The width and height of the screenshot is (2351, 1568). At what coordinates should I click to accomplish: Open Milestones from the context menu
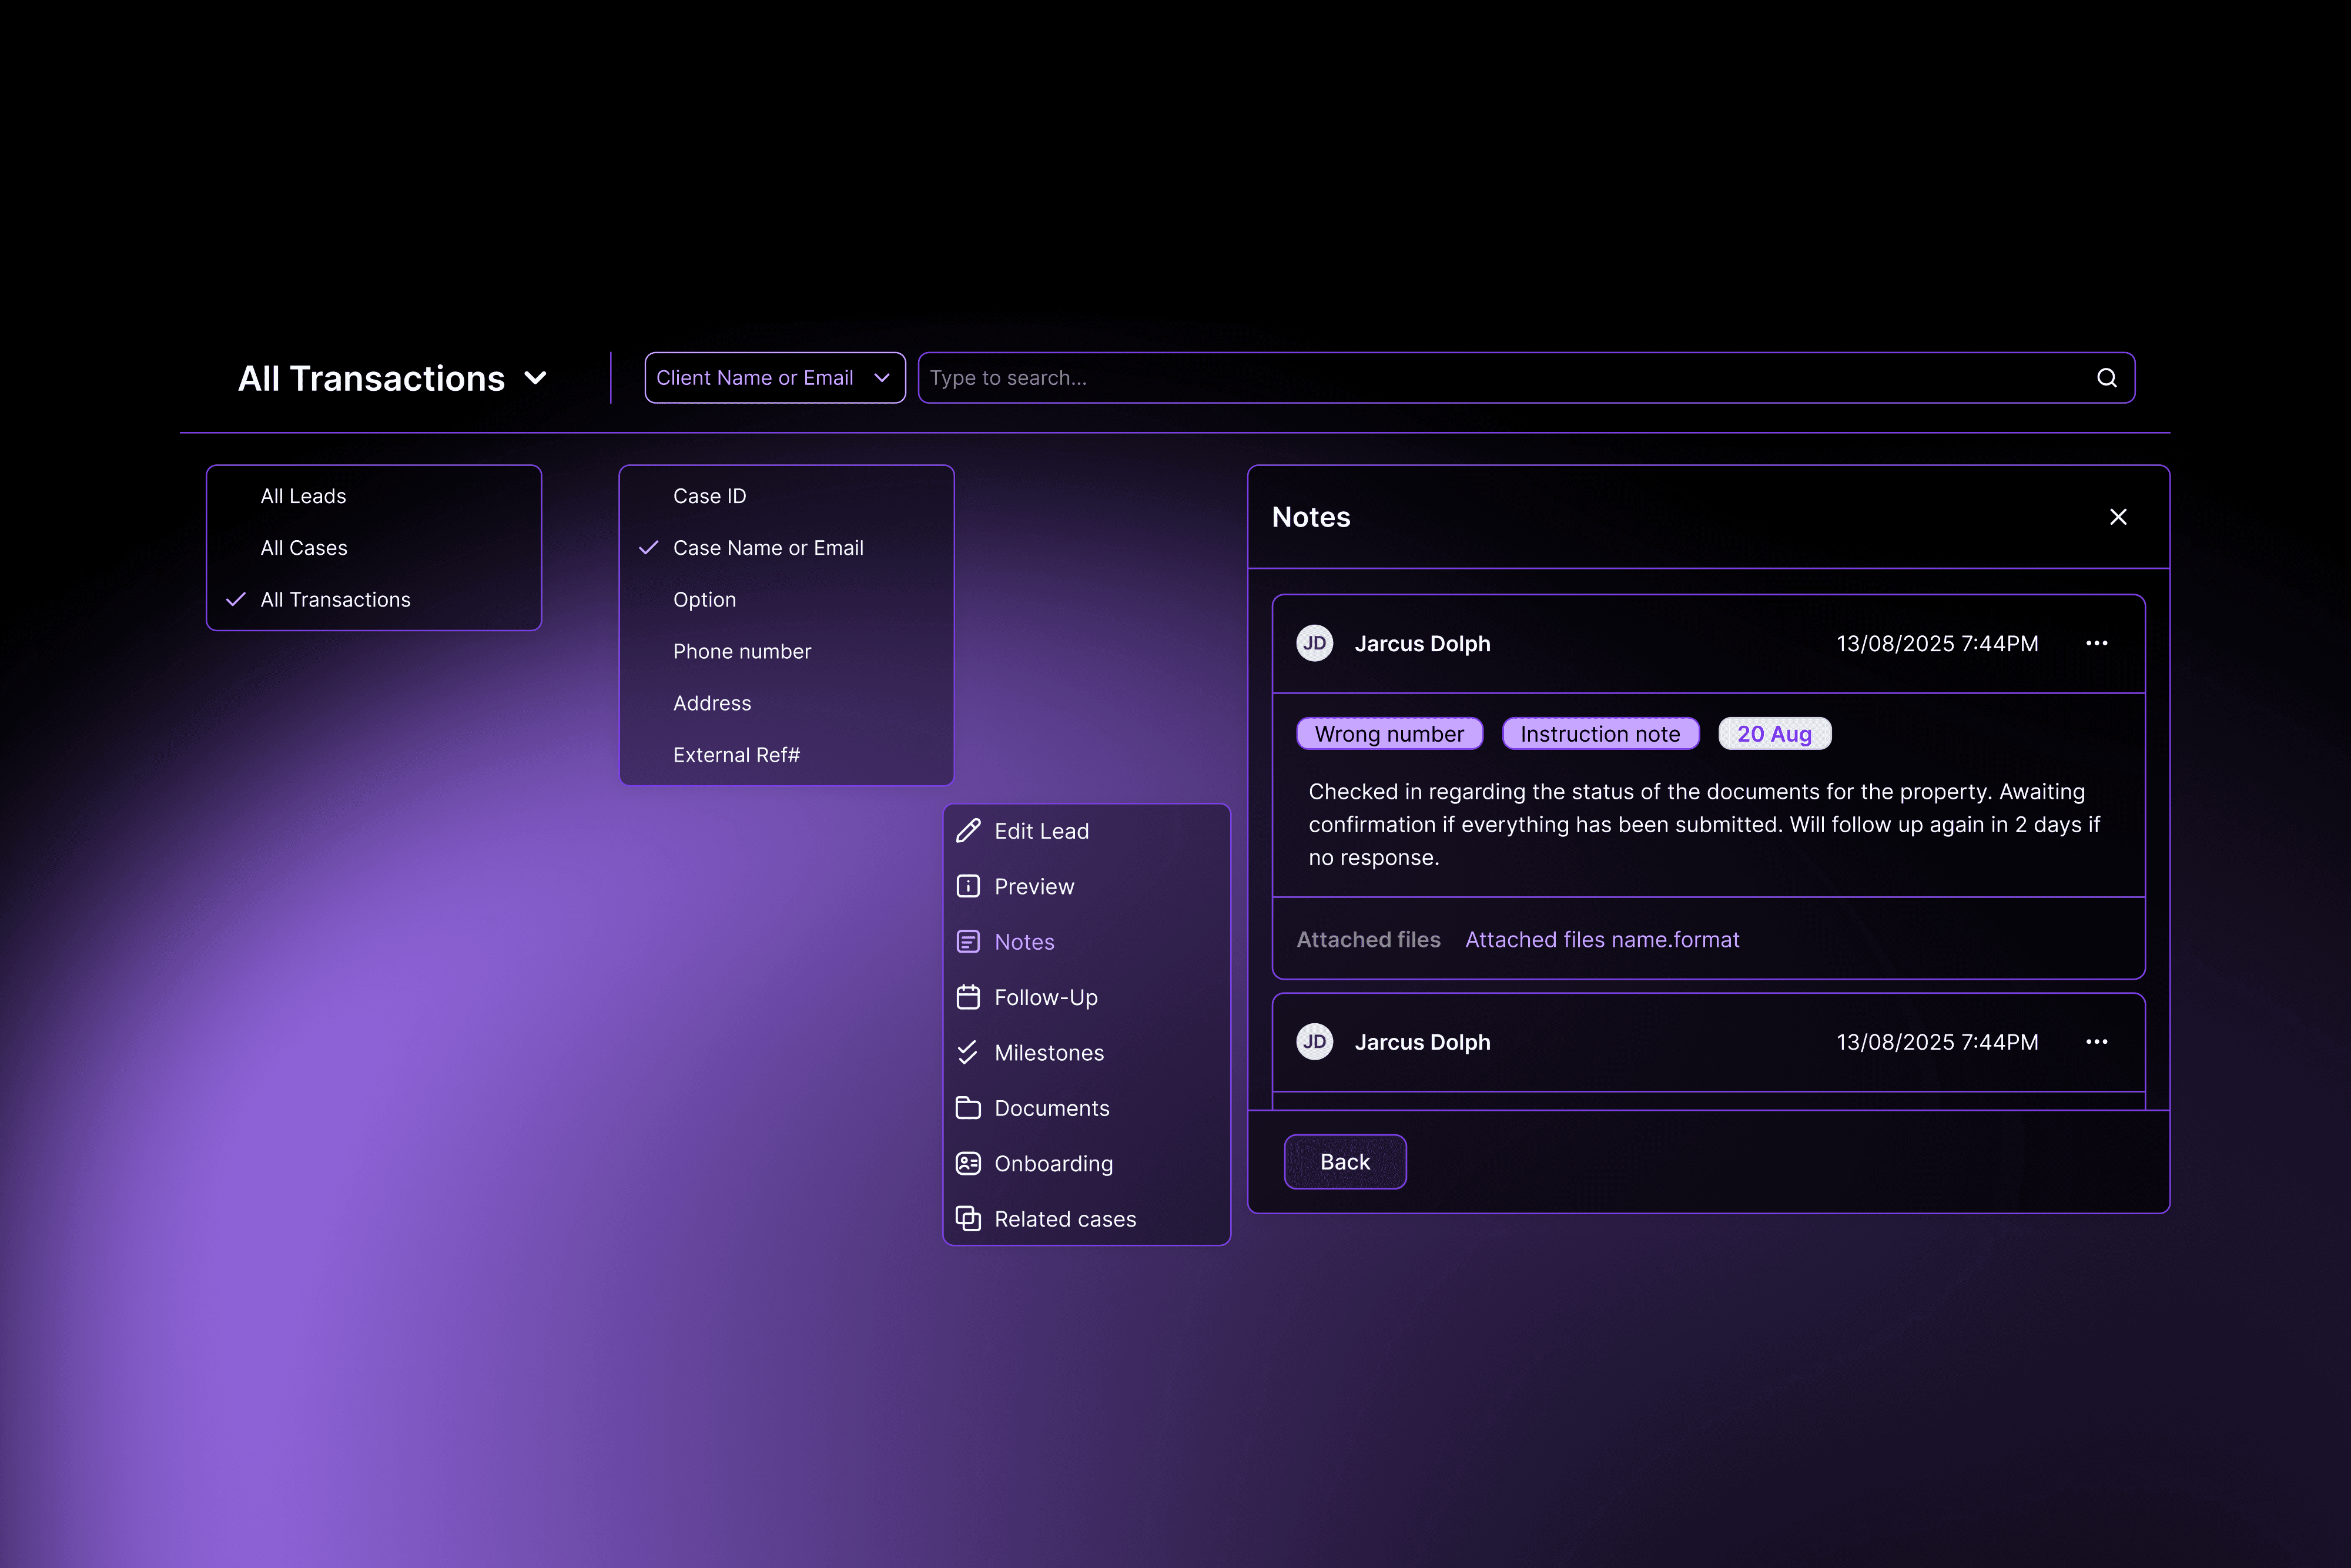[x=1049, y=1053]
